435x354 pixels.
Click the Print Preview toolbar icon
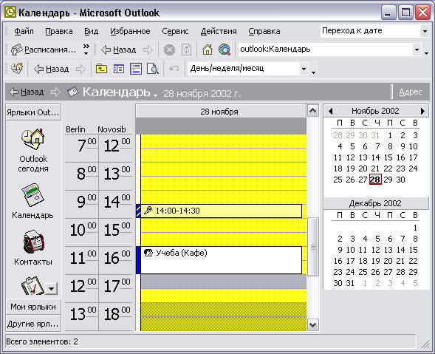tap(153, 69)
